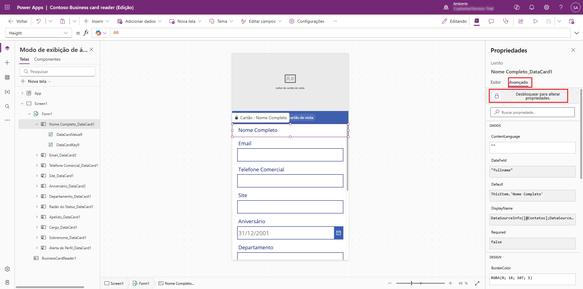Open the Nova tela toolbar menu
The height and width of the screenshot is (289, 583).
[185, 21]
